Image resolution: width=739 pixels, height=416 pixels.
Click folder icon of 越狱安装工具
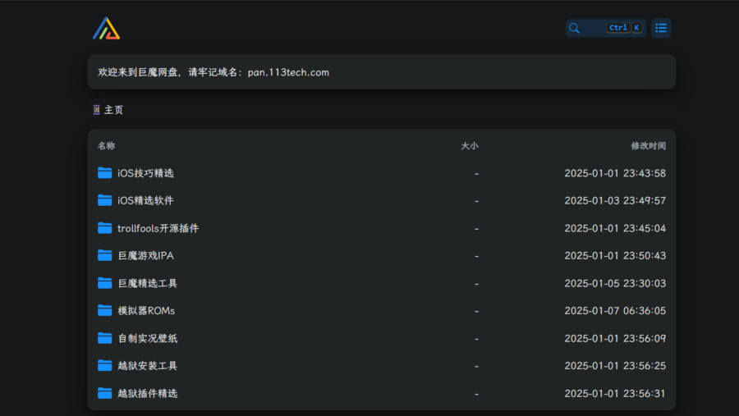pos(104,366)
